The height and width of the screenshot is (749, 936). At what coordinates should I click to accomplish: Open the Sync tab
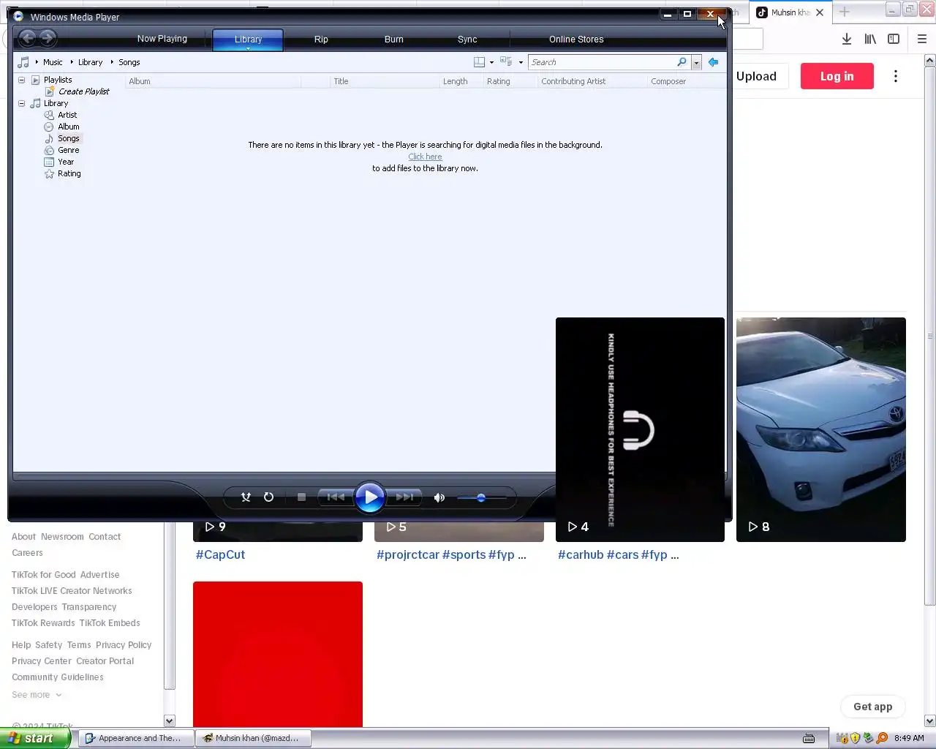tap(467, 39)
